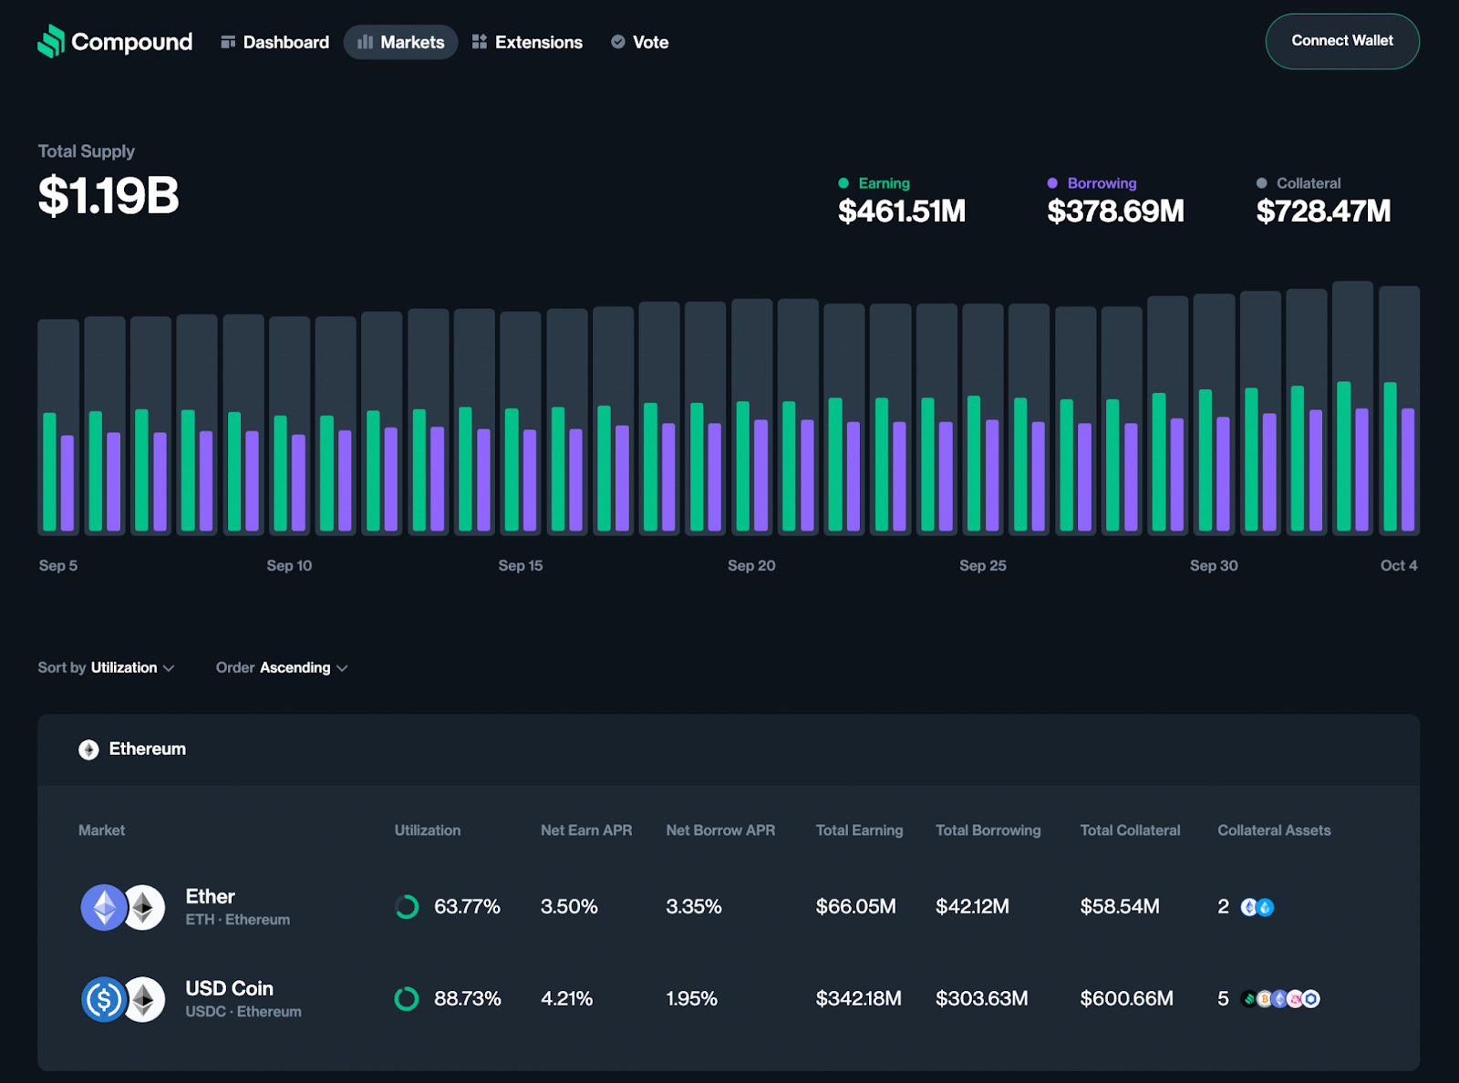The height and width of the screenshot is (1083, 1459).
Task: Click the Total Borrowing column header
Action: 988,830
